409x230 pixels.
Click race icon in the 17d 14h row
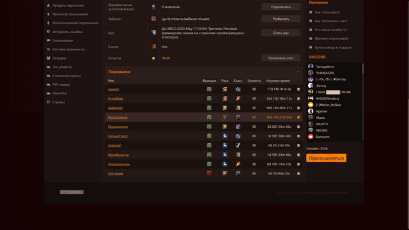click(x=224, y=89)
